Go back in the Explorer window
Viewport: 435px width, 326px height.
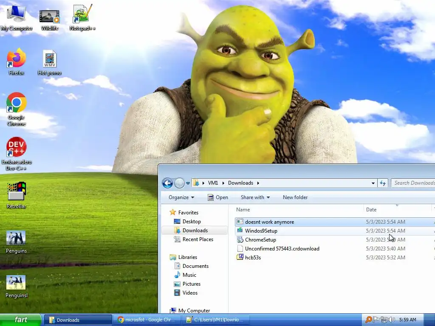(167, 183)
